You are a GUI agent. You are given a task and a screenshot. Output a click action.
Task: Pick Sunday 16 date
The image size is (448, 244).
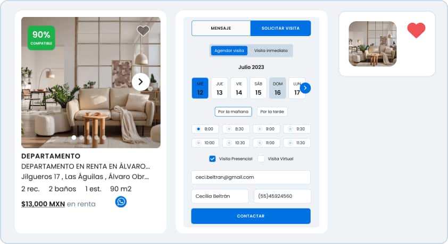277,88
